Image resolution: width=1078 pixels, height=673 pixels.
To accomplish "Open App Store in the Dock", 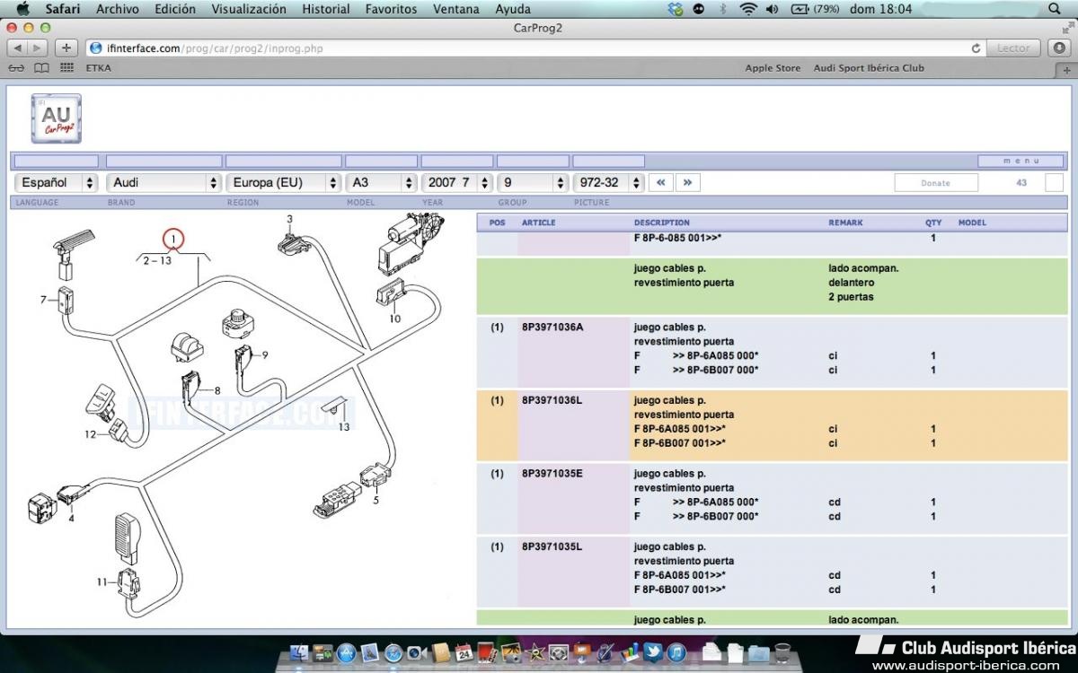I will click(x=346, y=652).
